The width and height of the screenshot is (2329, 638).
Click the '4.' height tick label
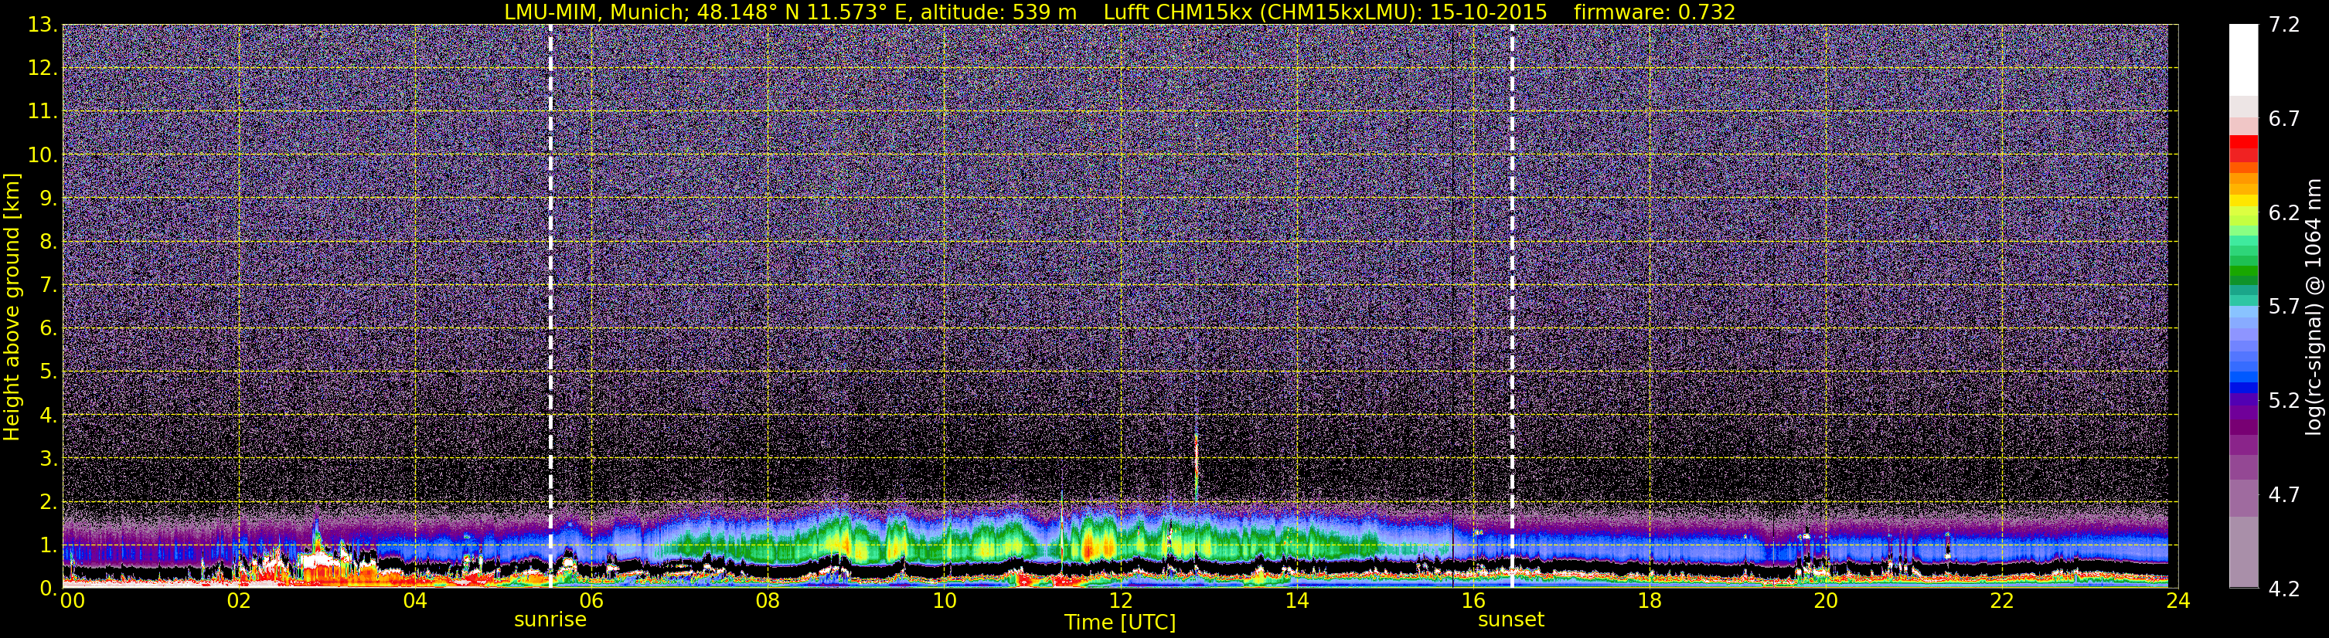click(48, 415)
